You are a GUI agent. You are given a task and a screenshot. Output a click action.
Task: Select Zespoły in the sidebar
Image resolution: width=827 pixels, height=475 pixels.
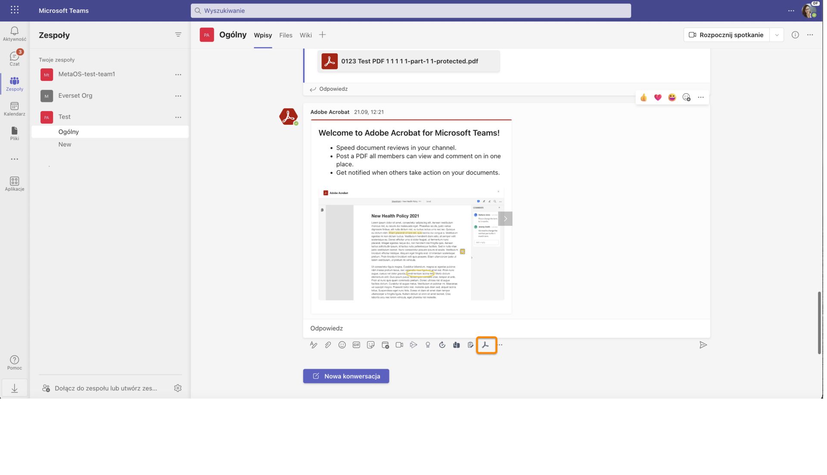click(15, 84)
